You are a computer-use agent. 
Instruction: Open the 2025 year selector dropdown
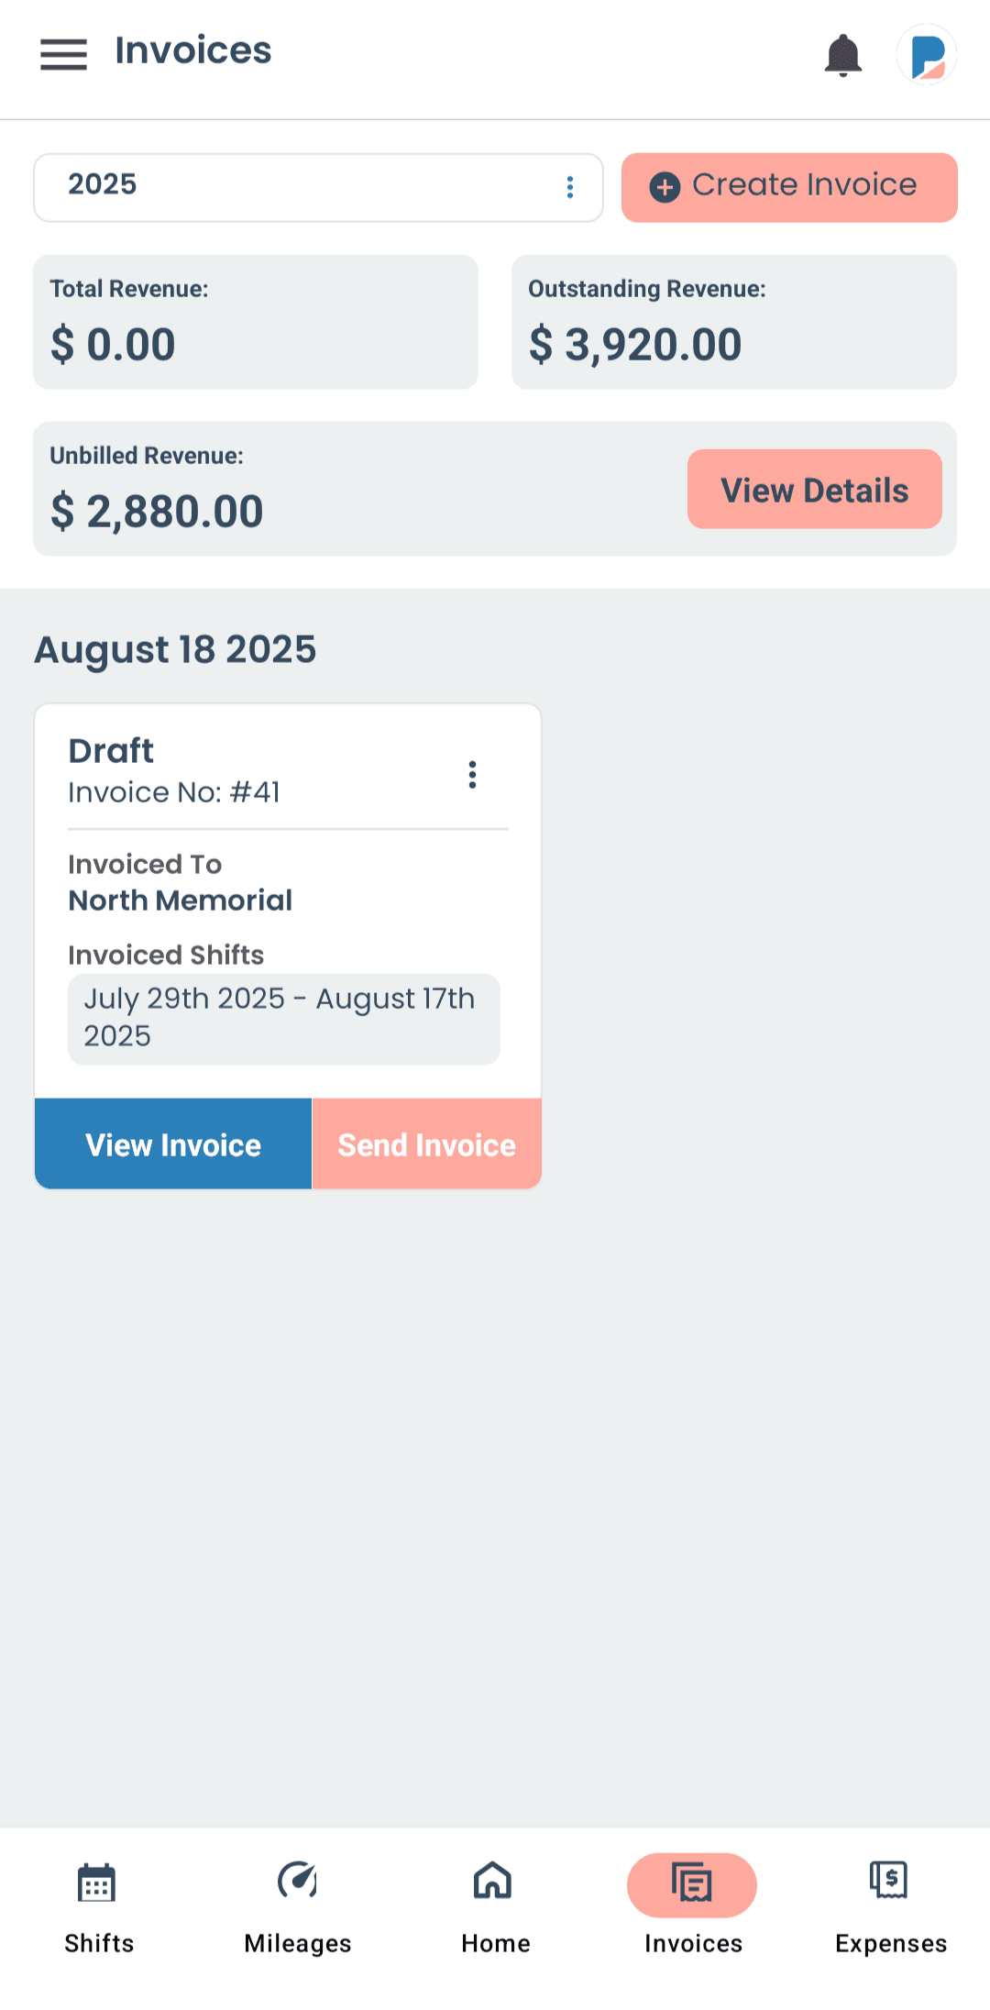(x=302, y=187)
